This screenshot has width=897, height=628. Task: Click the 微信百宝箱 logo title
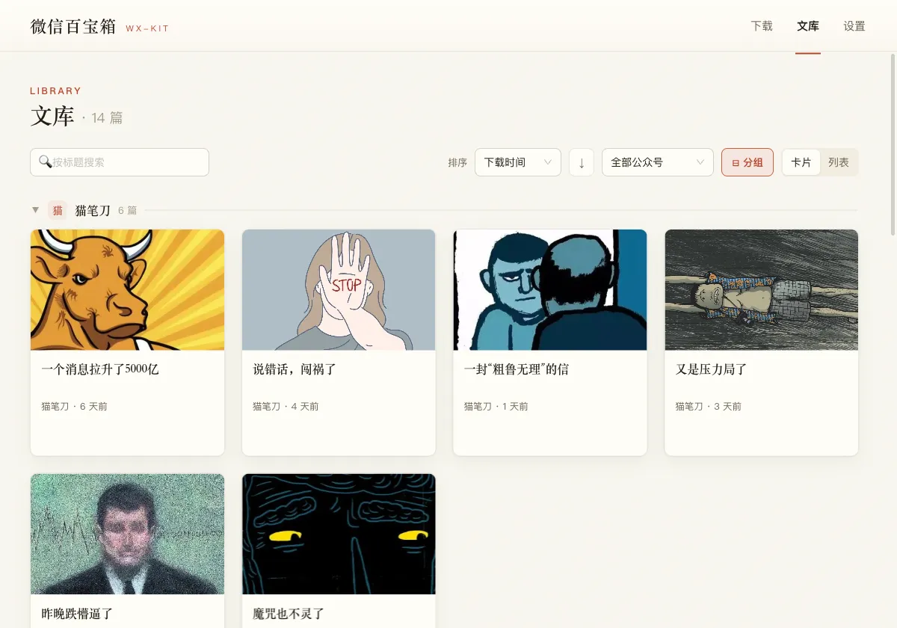click(x=73, y=26)
